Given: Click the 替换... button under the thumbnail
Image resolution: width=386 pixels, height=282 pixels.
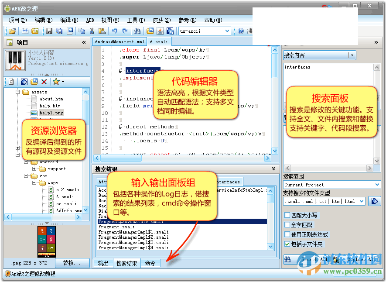Looking at the screenshot, I should tap(72, 263).
